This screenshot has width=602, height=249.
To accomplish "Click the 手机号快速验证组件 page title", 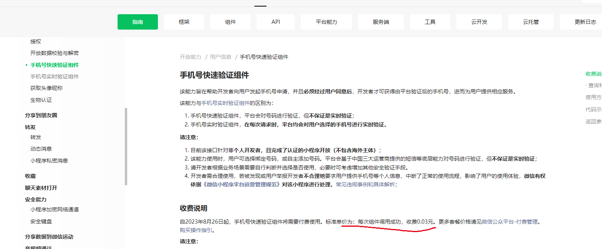I will tap(214, 75).
